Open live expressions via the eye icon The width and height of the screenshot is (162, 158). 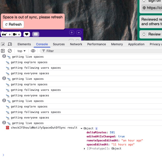[x=33, y=51]
